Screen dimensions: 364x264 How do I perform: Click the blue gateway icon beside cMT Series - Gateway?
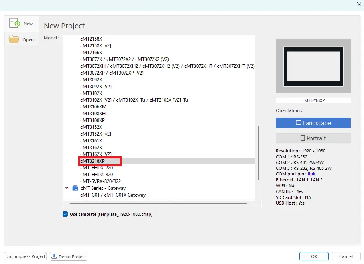click(74, 188)
